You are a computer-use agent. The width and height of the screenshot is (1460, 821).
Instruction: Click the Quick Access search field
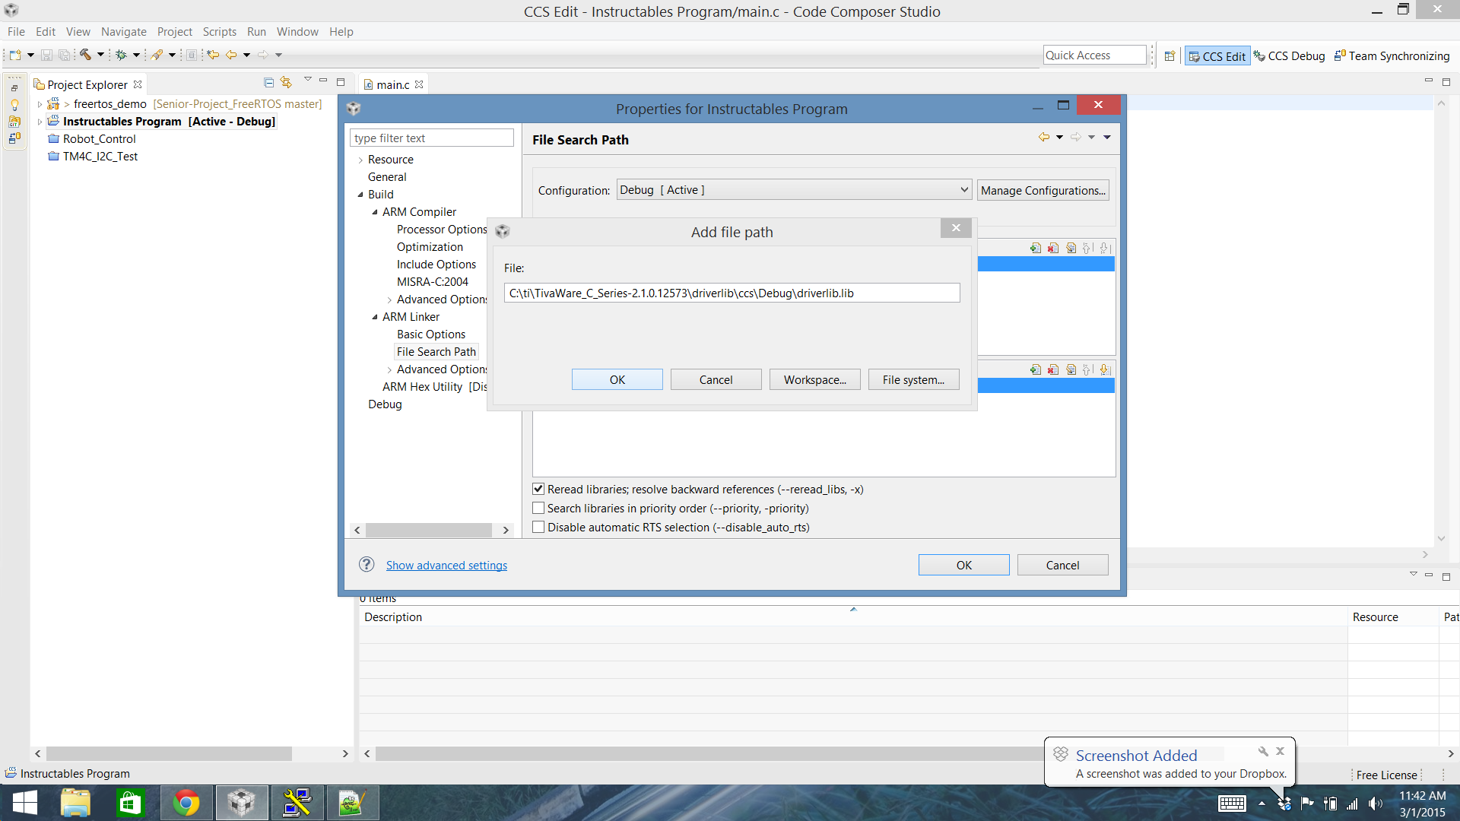tap(1094, 55)
